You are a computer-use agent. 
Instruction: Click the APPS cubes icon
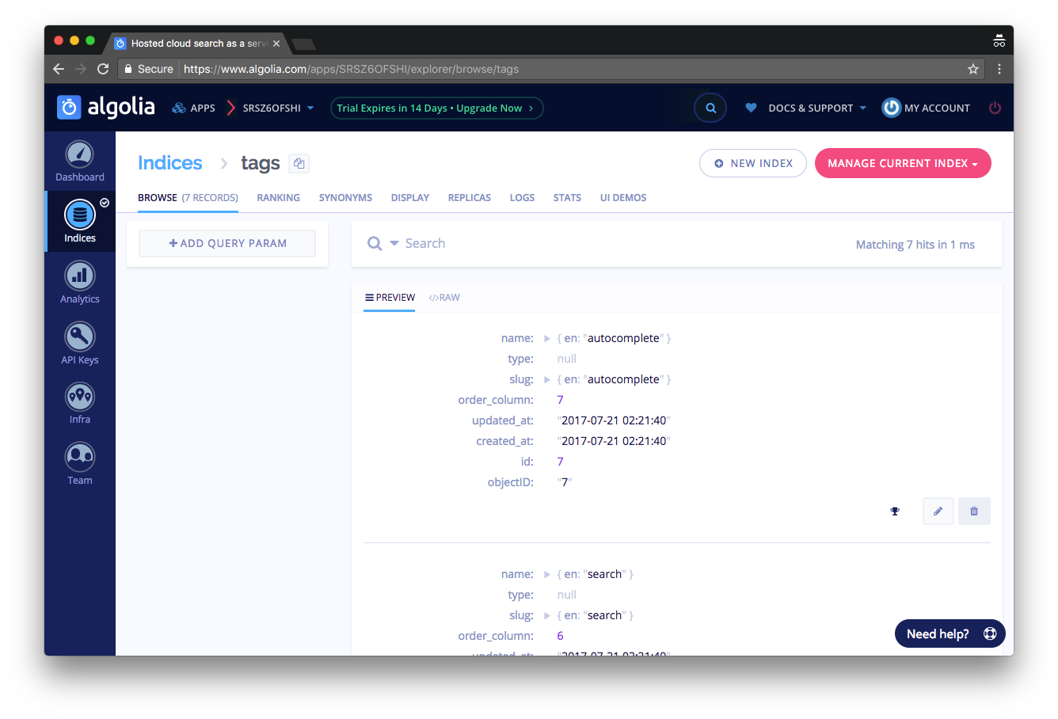coord(179,108)
